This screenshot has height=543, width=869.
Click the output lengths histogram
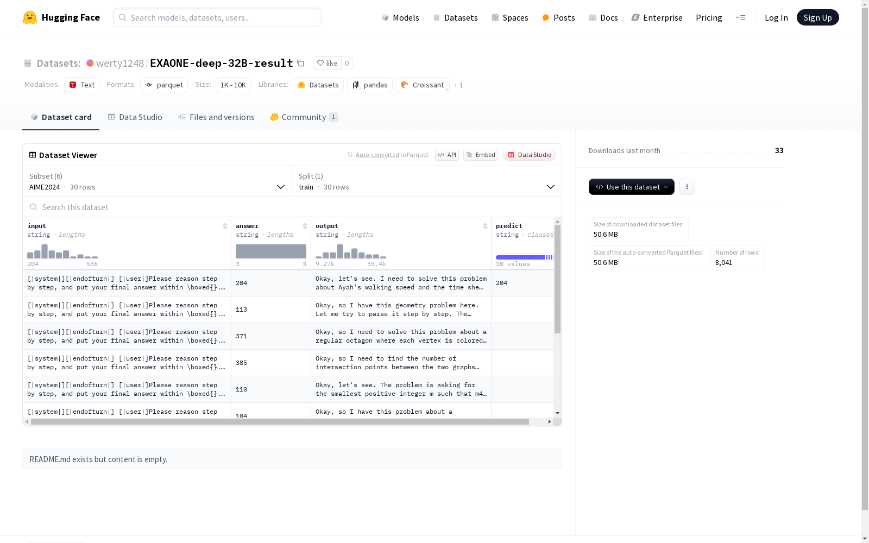click(x=351, y=251)
